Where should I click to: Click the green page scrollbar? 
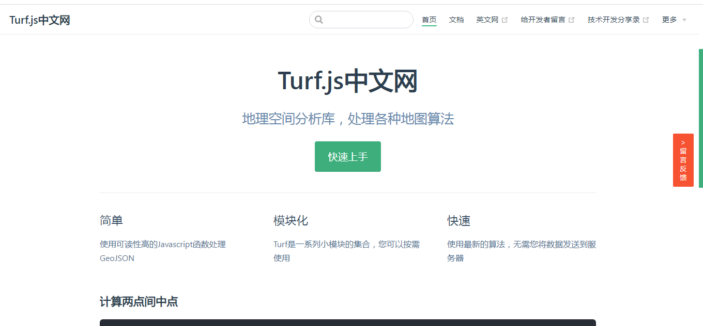click(x=701, y=118)
